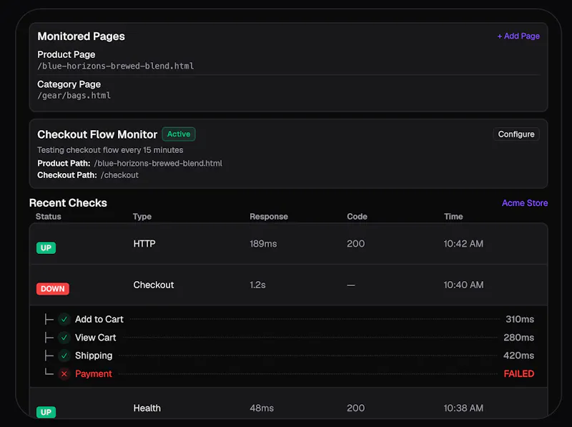572x427 pixels.
Task: Click the 10:40 AM time cell
Action: pyautogui.click(x=463, y=285)
